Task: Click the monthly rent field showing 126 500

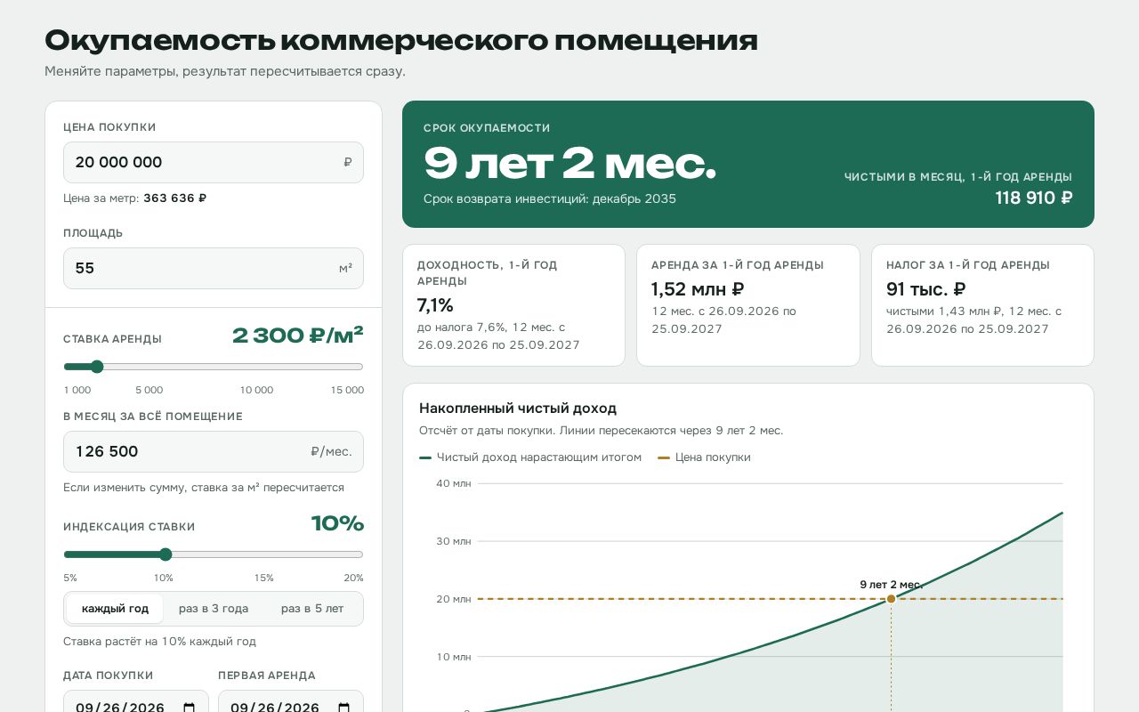Action: coord(214,451)
